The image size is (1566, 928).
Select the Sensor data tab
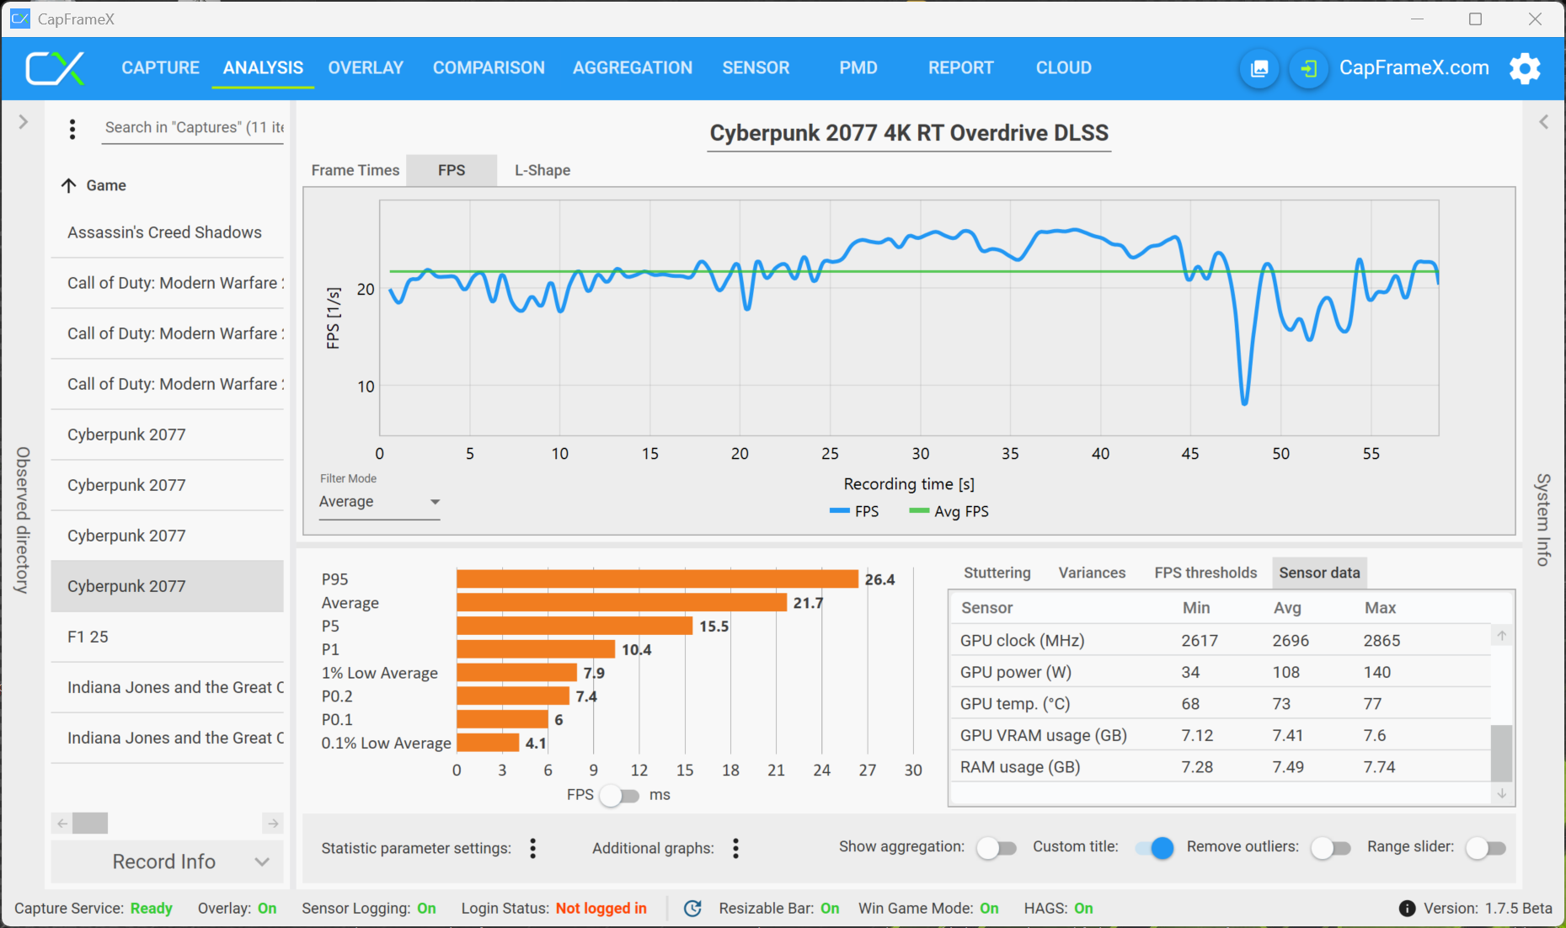click(1319, 573)
